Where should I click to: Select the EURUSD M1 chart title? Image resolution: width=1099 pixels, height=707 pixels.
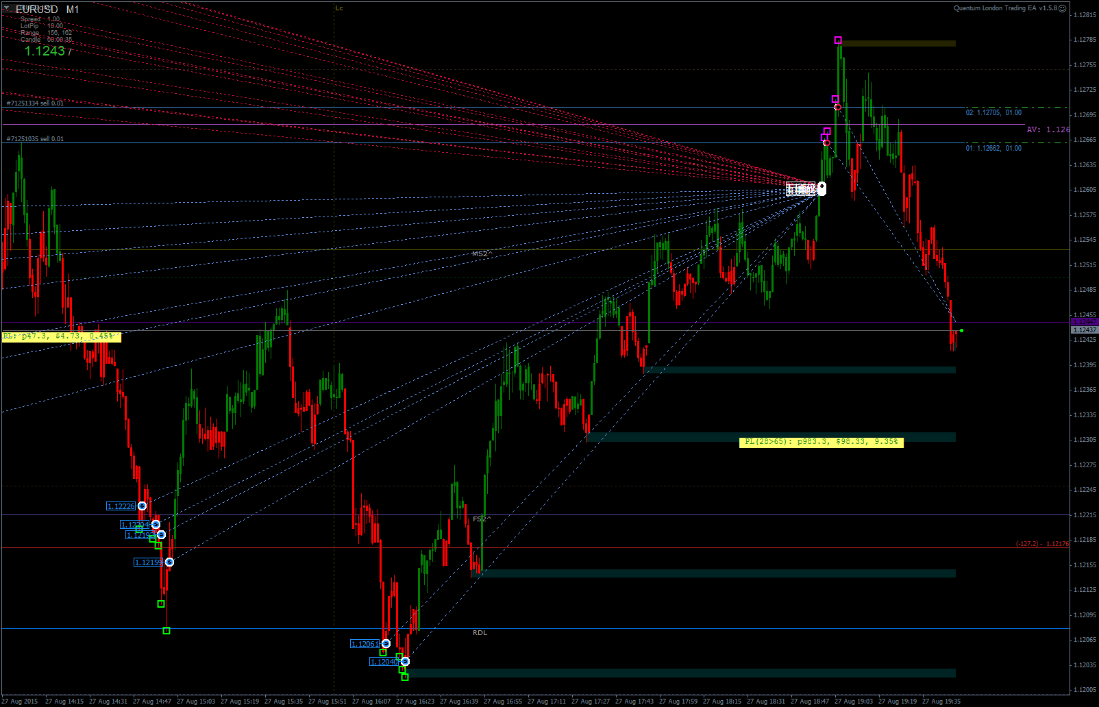(x=47, y=10)
